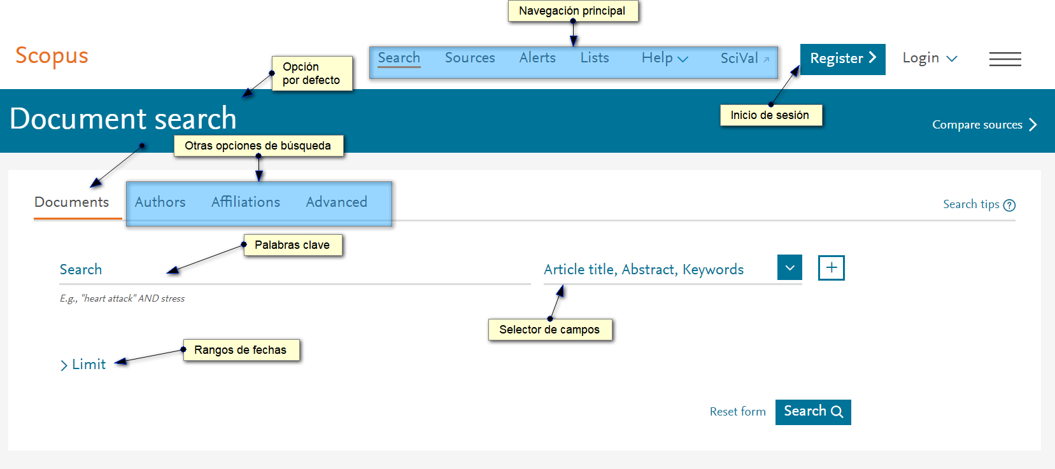Click the Scopus logo
This screenshot has width=1055, height=469.
point(52,56)
